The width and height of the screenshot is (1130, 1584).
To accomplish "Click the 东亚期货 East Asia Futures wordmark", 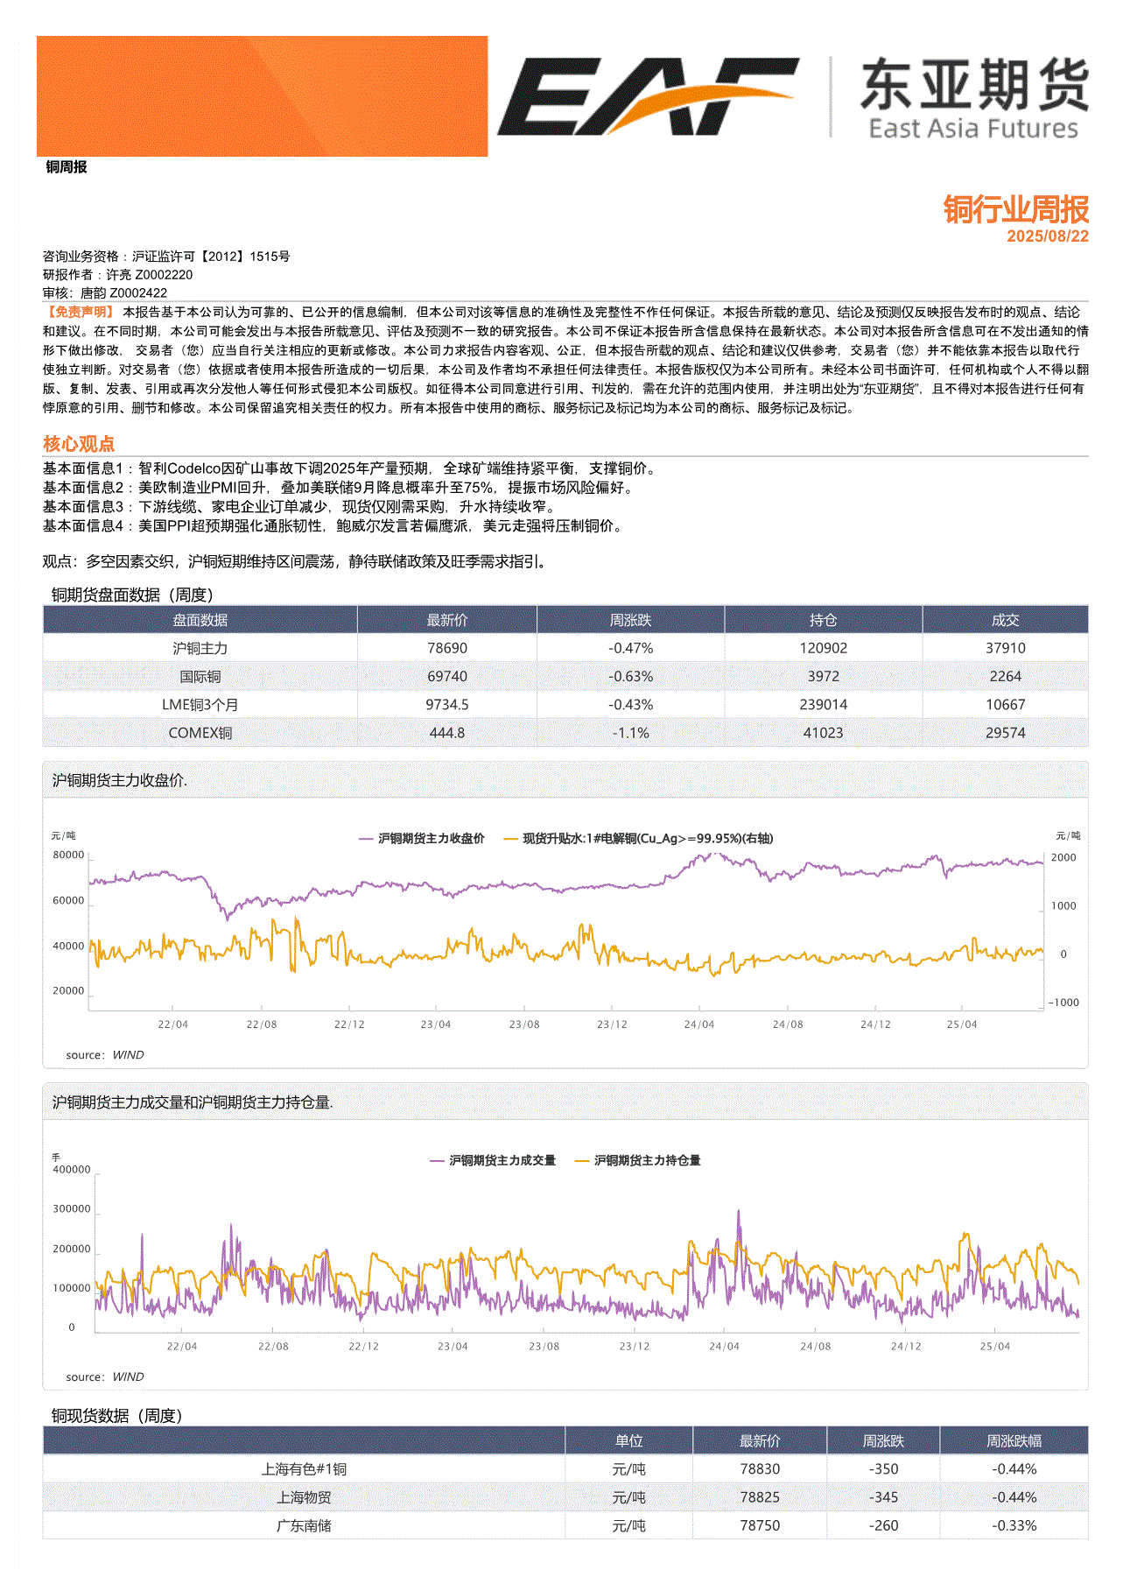I will coord(973,98).
